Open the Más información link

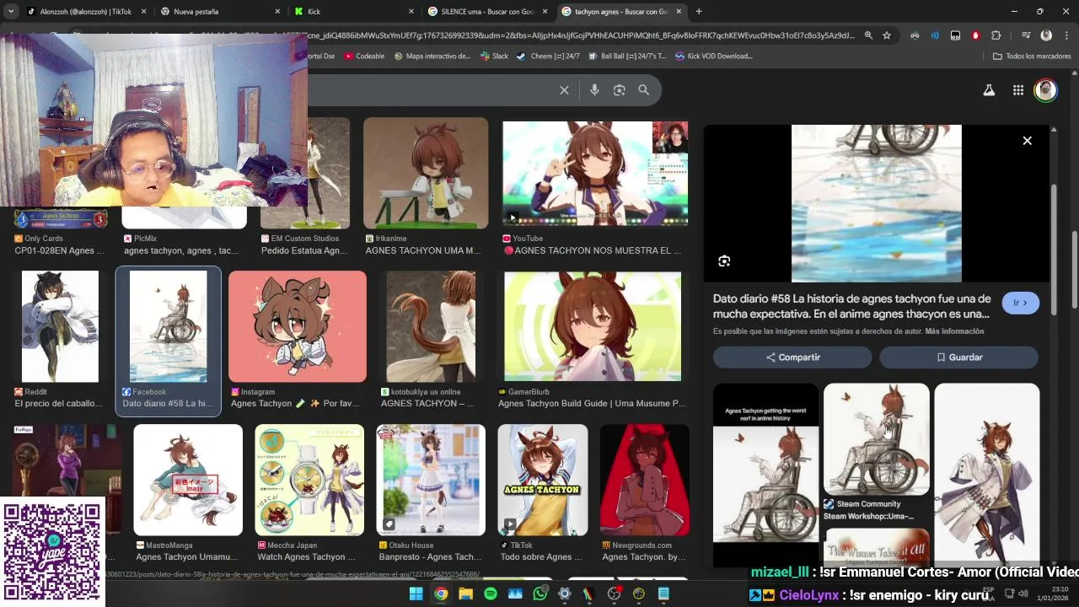(954, 331)
